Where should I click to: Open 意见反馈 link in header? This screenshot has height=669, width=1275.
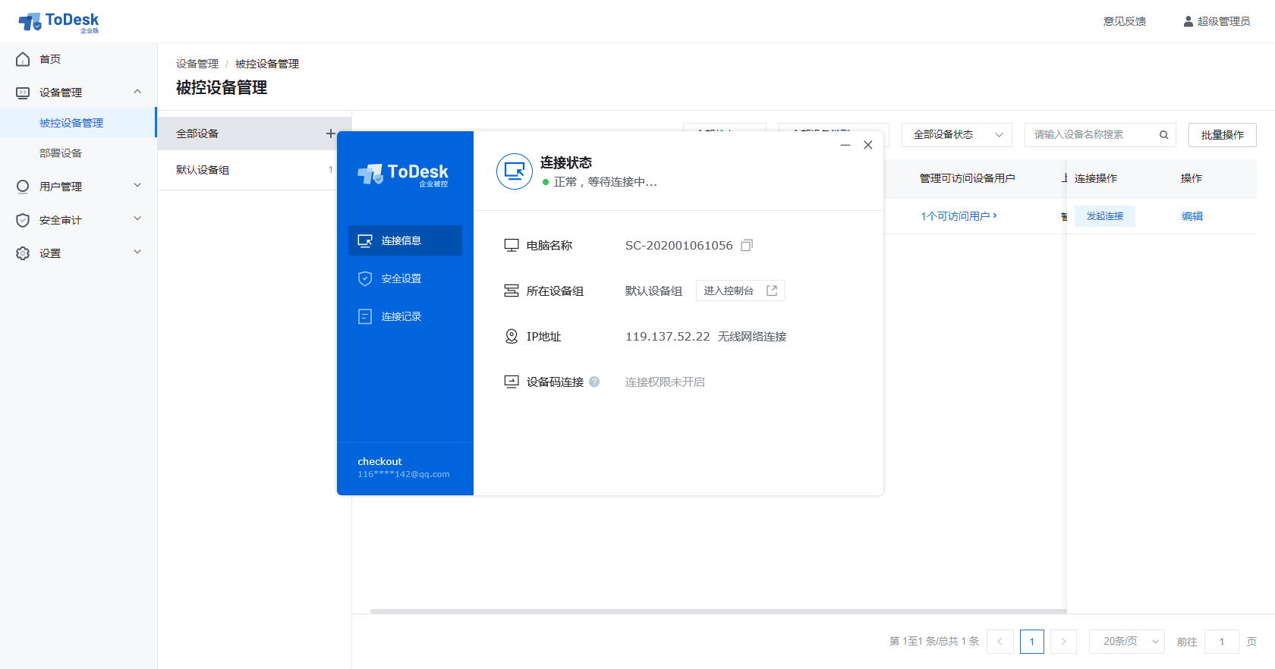click(1125, 21)
